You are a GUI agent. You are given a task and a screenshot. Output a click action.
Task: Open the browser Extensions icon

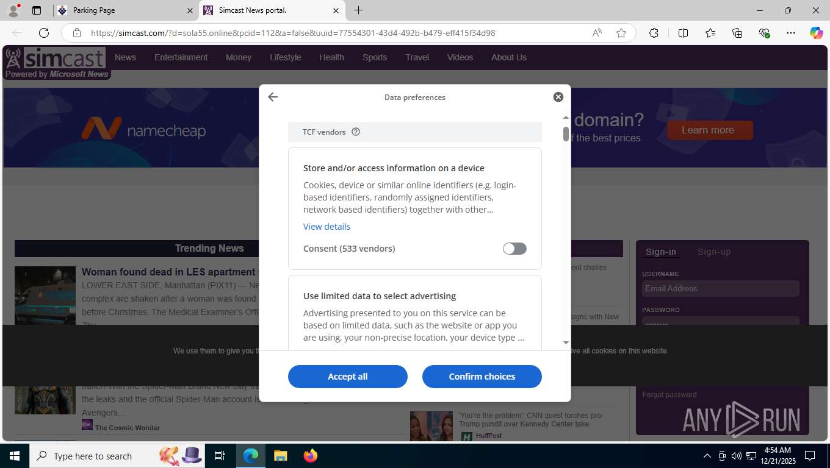point(654,33)
